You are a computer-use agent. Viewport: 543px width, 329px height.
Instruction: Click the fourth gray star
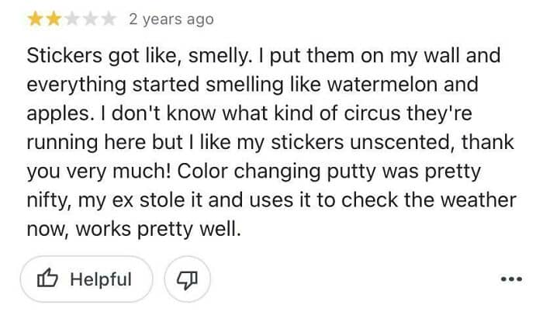pos(91,19)
